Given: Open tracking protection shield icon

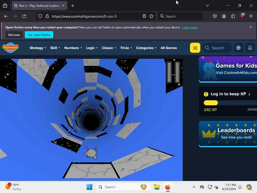Looking at the screenshot, I should tap(40, 16).
